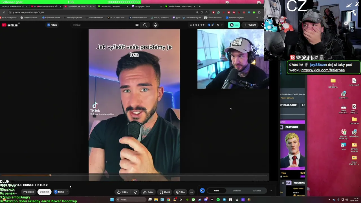The image size is (361, 203).
Task: Select the AI Coach tab
Action: [257, 191]
